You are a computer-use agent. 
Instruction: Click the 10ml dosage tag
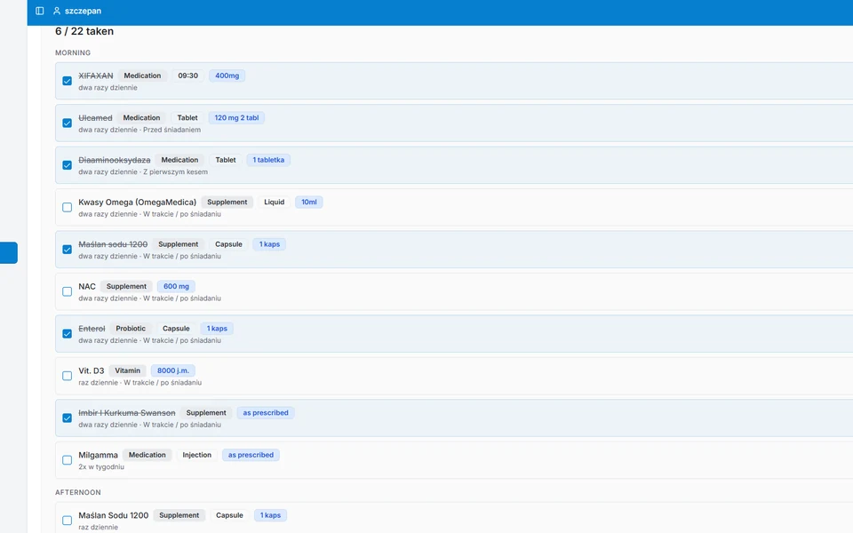[309, 202]
